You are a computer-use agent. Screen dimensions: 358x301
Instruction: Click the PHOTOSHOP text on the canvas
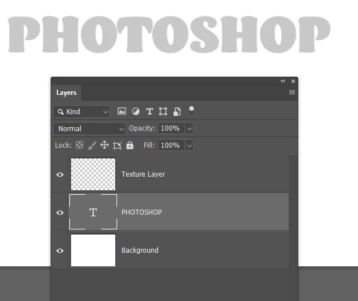coord(169,34)
